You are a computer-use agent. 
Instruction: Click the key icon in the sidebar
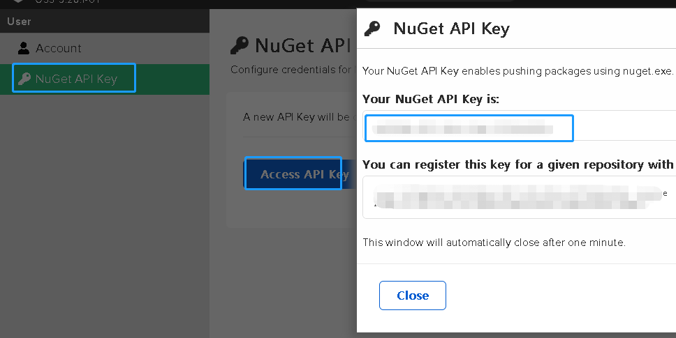(x=24, y=79)
